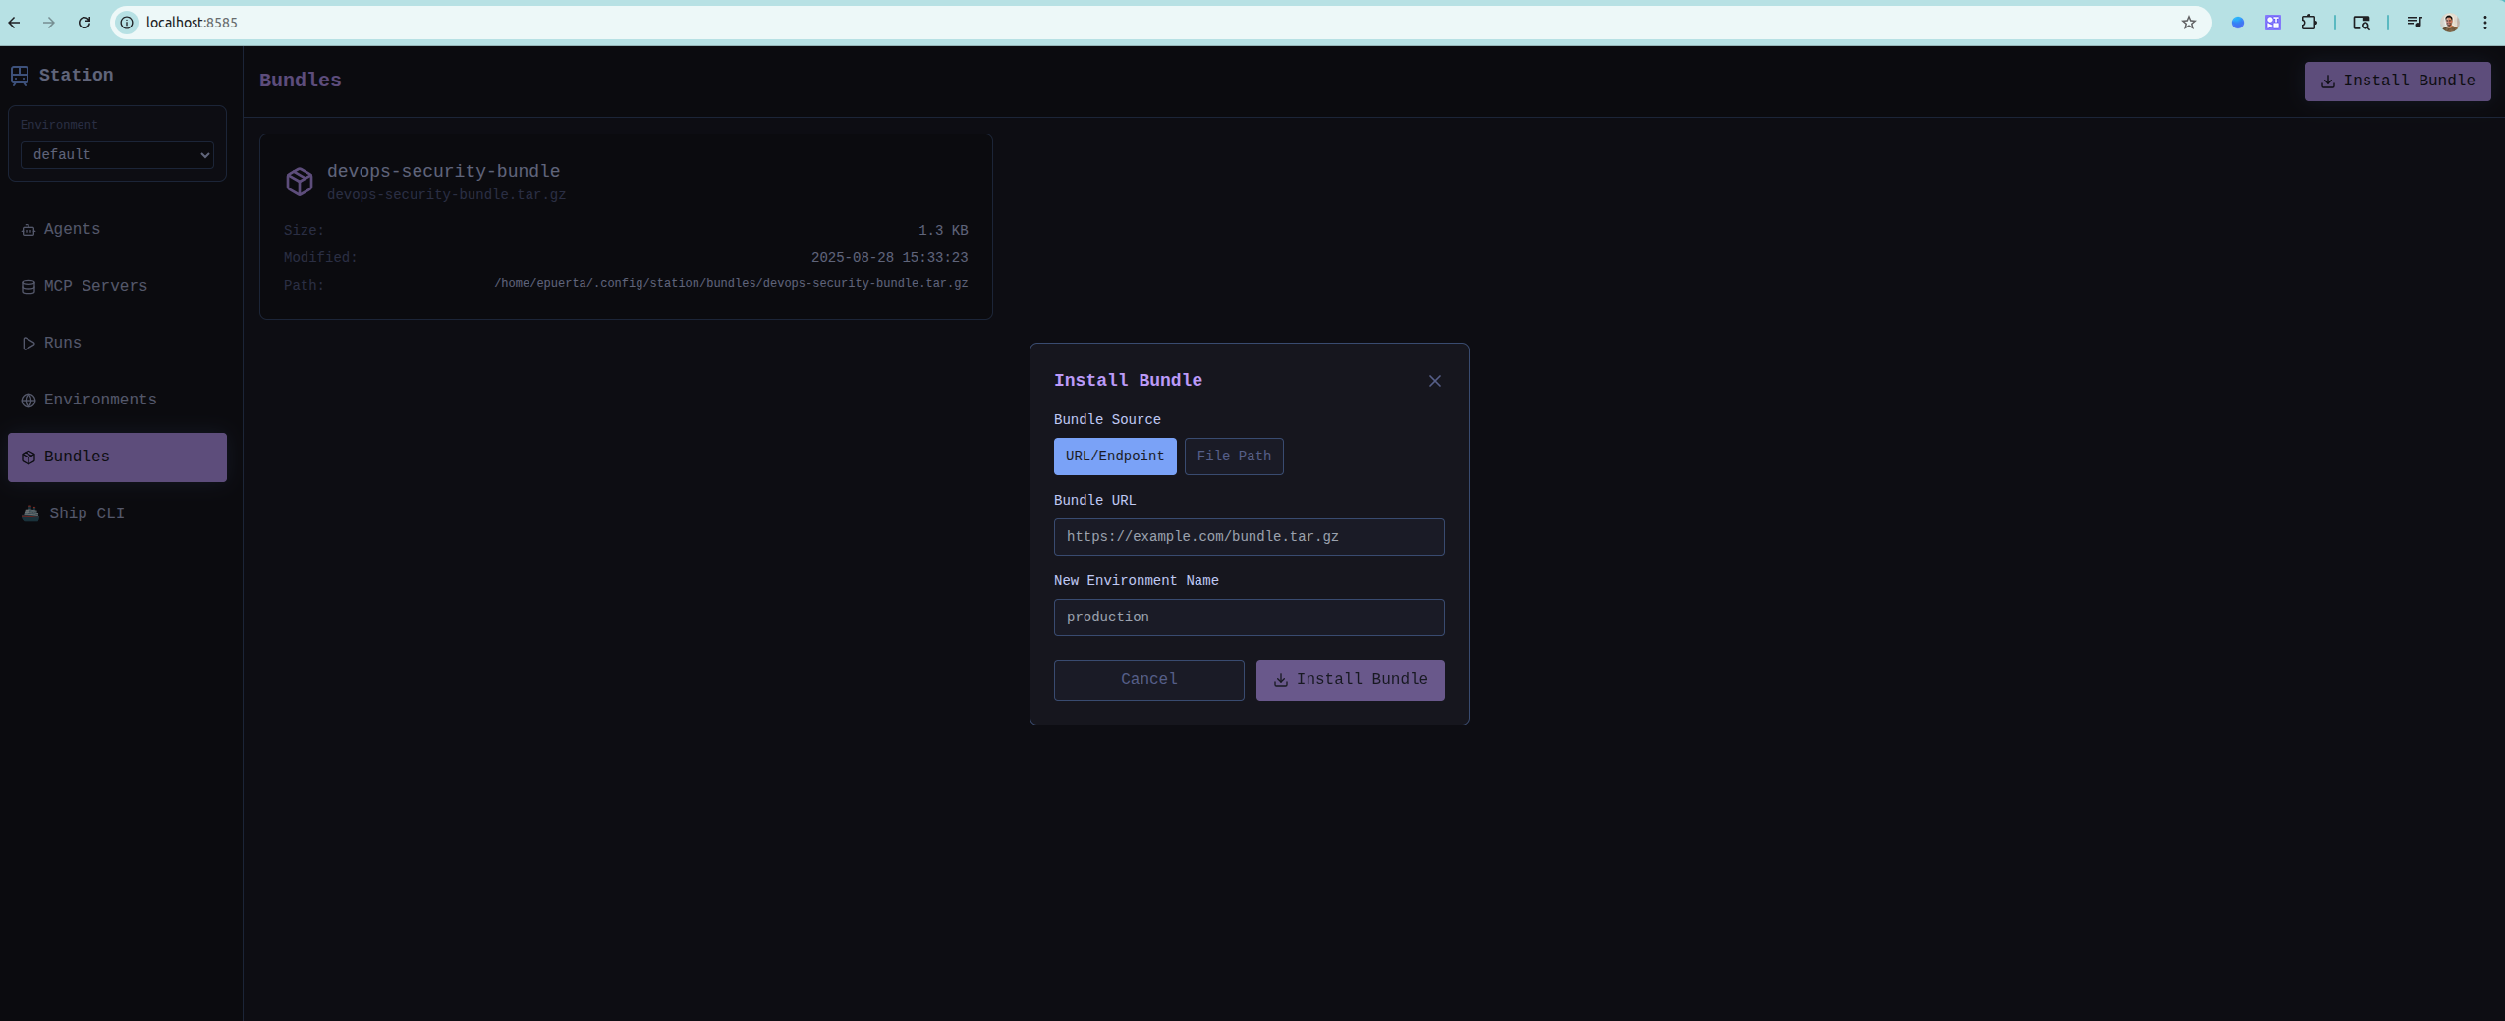
Task: Click the 1.3 KB size value
Action: (943, 231)
